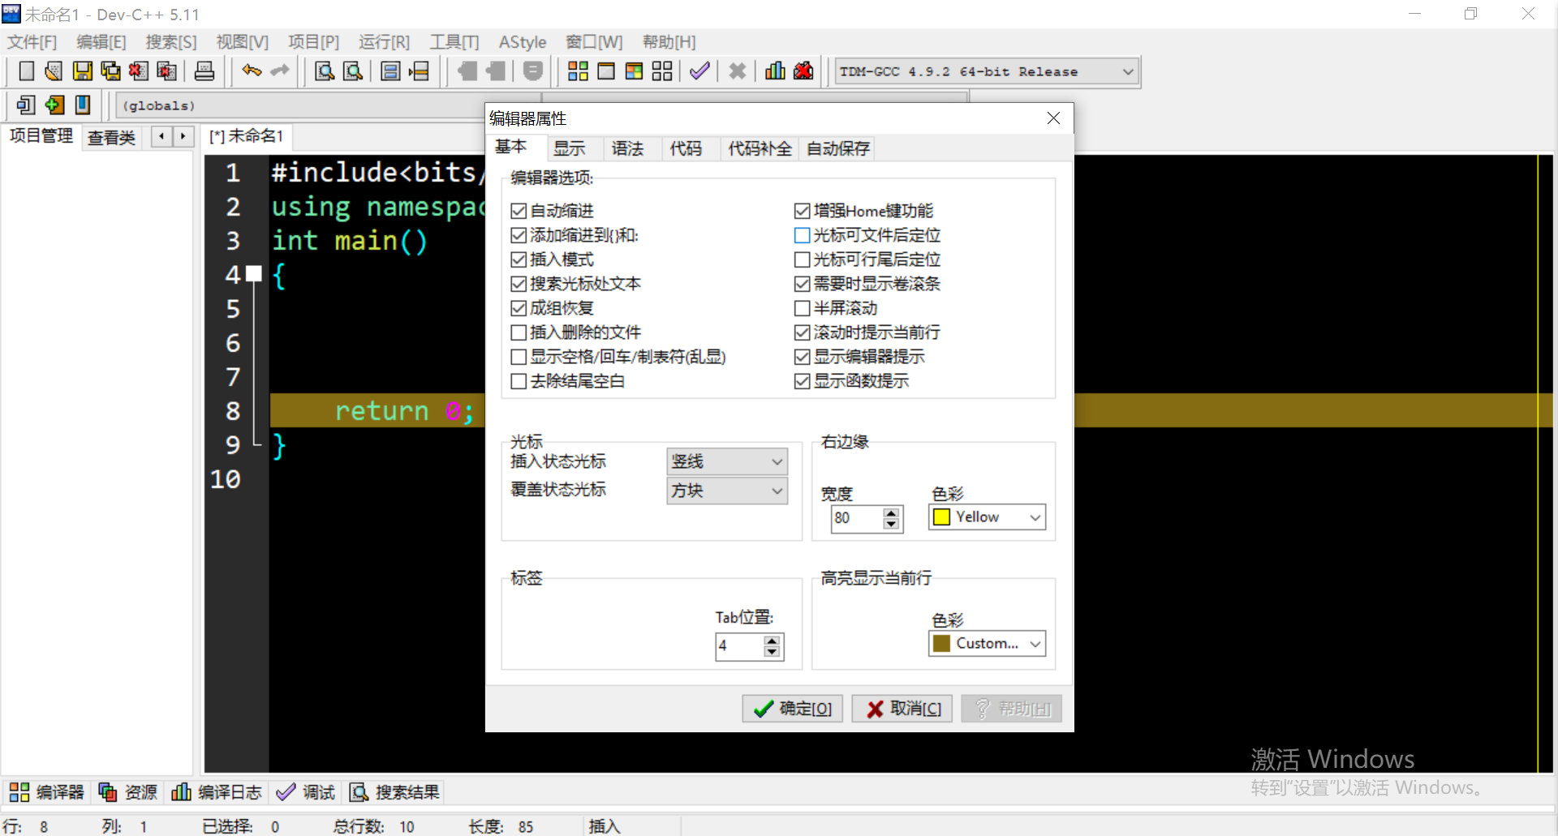Image resolution: width=1558 pixels, height=836 pixels.
Task: Open the 搜索结果 bottom panel tab
Action: (394, 792)
